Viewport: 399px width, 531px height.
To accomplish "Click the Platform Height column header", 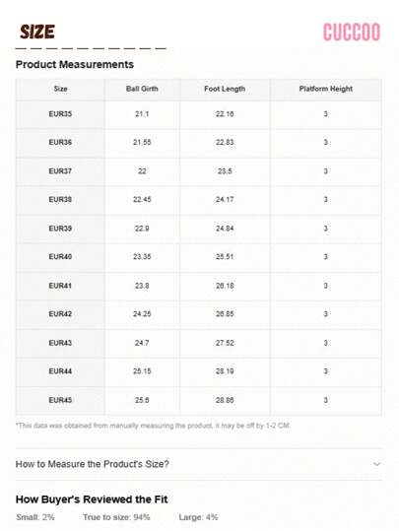I will click(325, 89).
